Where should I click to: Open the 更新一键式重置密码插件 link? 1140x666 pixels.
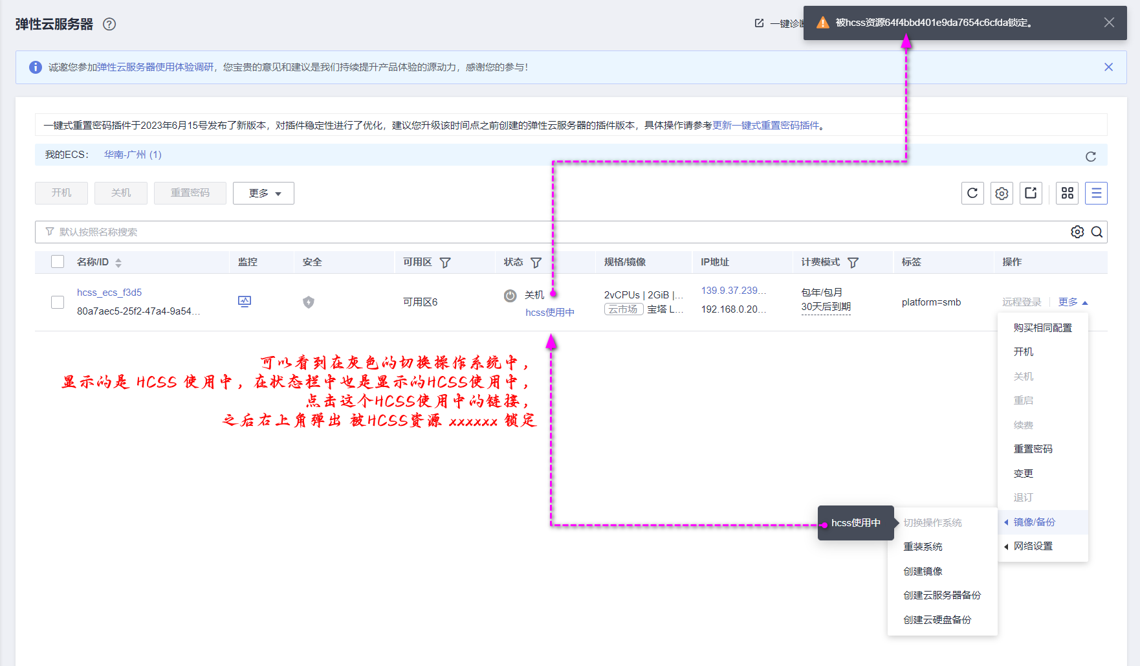point(765,126)
